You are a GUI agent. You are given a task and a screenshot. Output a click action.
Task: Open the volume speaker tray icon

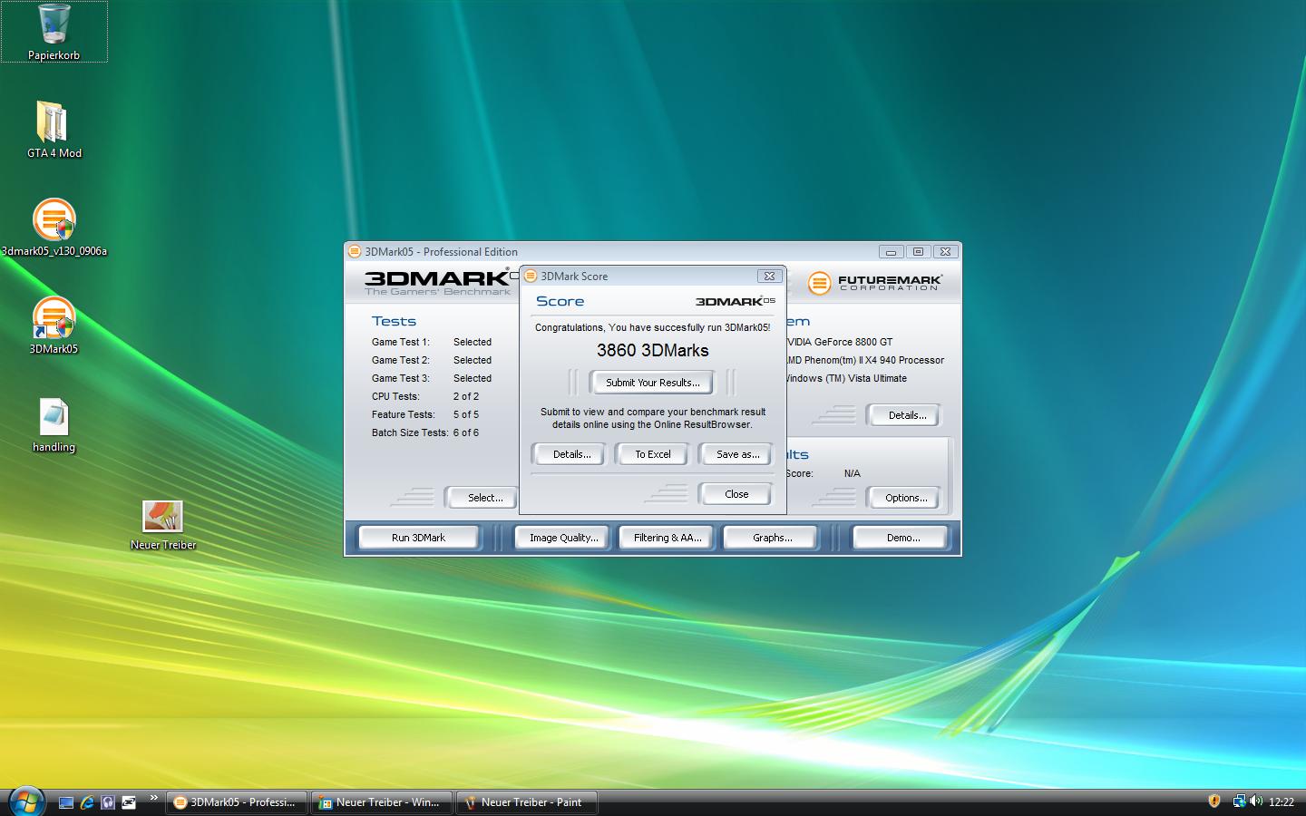coord(1256,801)
